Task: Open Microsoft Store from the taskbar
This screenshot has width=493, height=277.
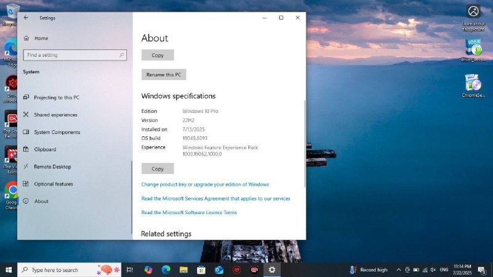Action: point(202,270)
